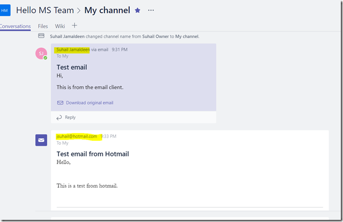This screenshot has width=343, height=222.
Task: Reply to the Test email message
Action: [70, 117]
